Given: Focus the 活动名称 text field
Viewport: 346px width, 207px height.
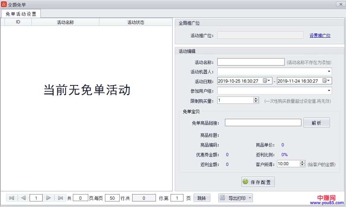Looking at the screenshot, I should tap(251, 62).
